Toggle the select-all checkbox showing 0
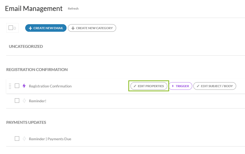 (x=11, y=28)
